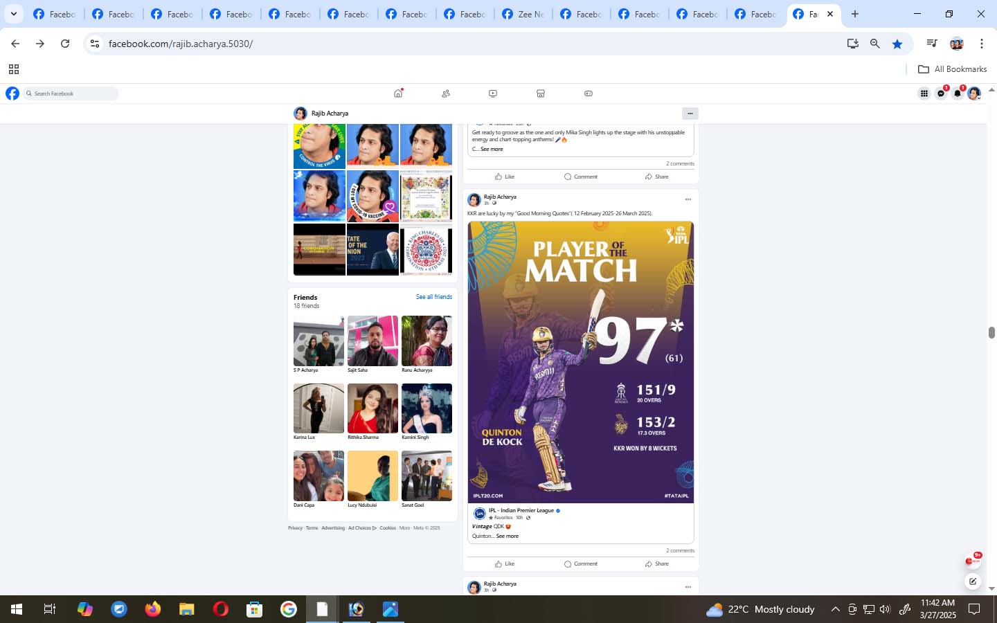Open the Player of the Match image
Viewport: 997px width, 623px height.
point(581,362)
